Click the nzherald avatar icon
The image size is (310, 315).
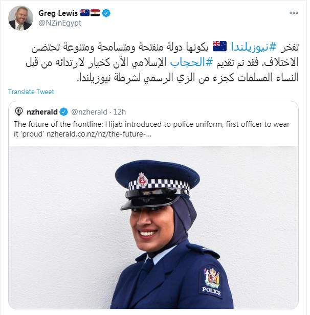click(x=19, y=111)
